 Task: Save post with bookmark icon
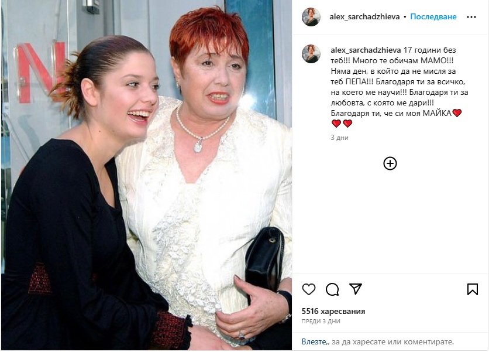[x=473, y=289]
